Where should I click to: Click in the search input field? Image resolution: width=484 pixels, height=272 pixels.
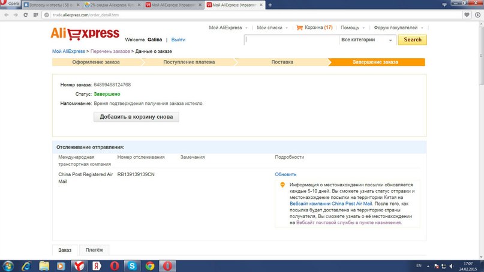[x=291, y=40]
